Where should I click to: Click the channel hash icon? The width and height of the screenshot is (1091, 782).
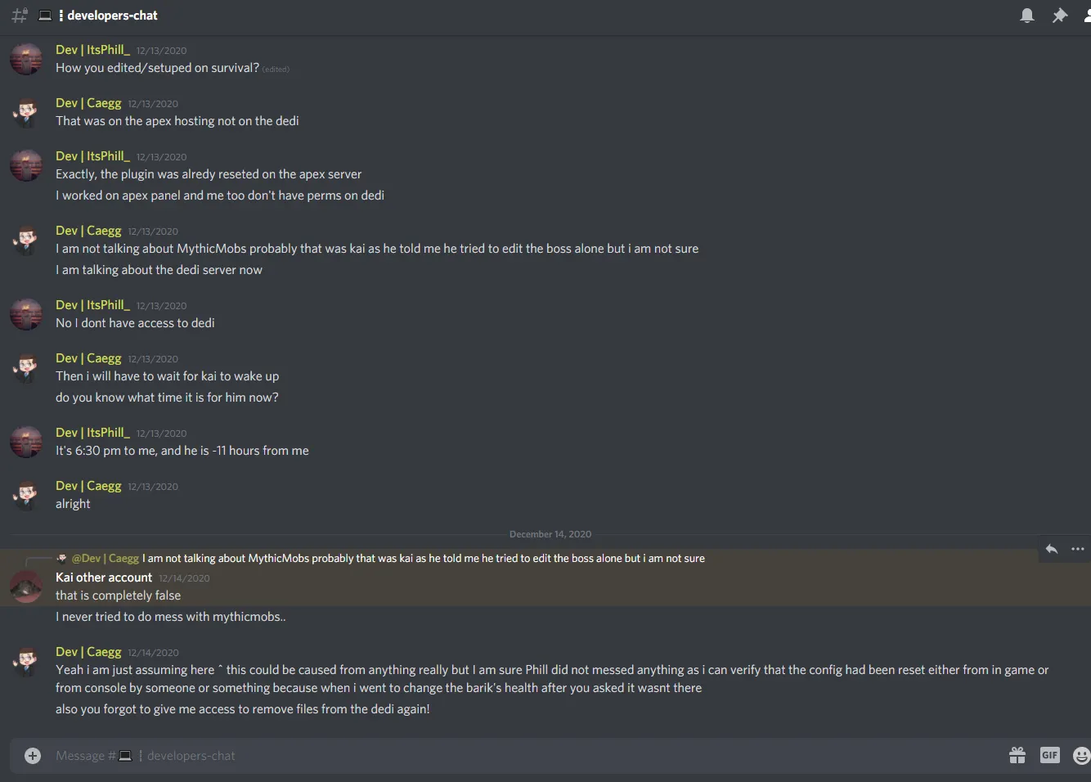tap(20, 16)
